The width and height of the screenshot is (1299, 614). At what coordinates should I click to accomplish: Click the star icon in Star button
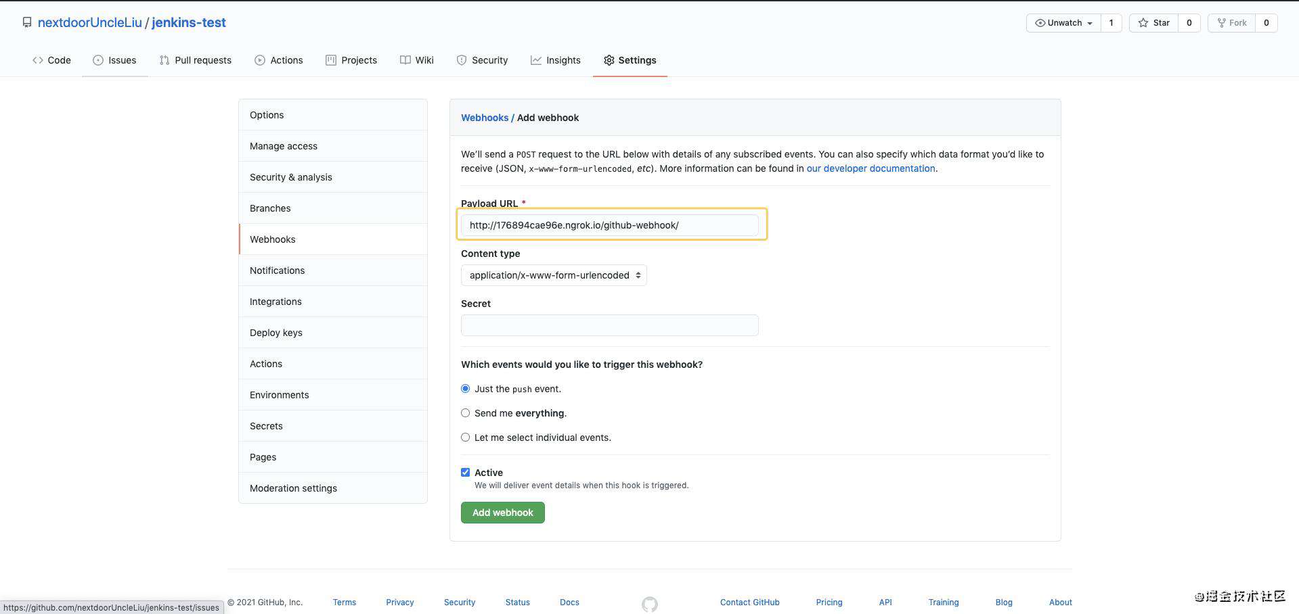click(x=1143, y=23)
